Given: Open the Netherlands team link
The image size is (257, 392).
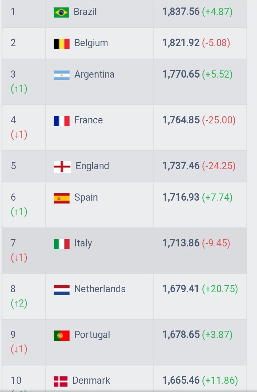Looking at the screenshot, I should pos(100,289).
